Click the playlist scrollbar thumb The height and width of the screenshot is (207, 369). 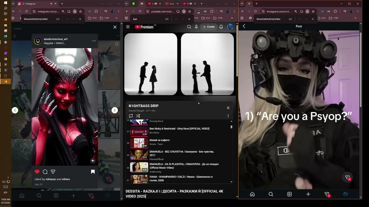pyautogui.click(x=231, y=127)
